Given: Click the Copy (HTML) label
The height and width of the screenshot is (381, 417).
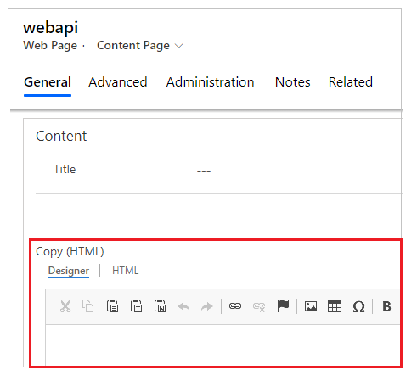Looking at the screenshot, I should (70, 252).
